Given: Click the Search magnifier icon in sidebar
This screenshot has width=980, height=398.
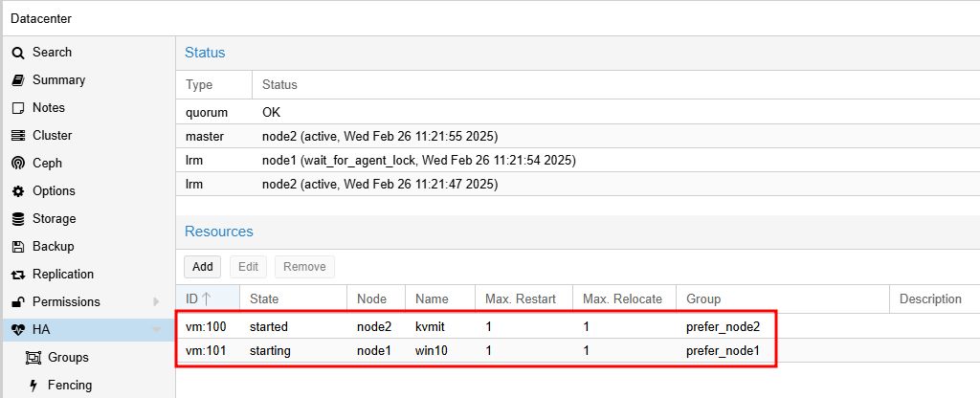Looking at the screenshot, I should click(19, 53).
